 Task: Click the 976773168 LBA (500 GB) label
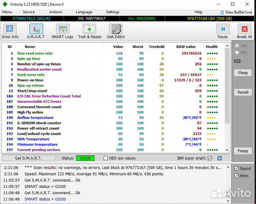pos(210,18)
